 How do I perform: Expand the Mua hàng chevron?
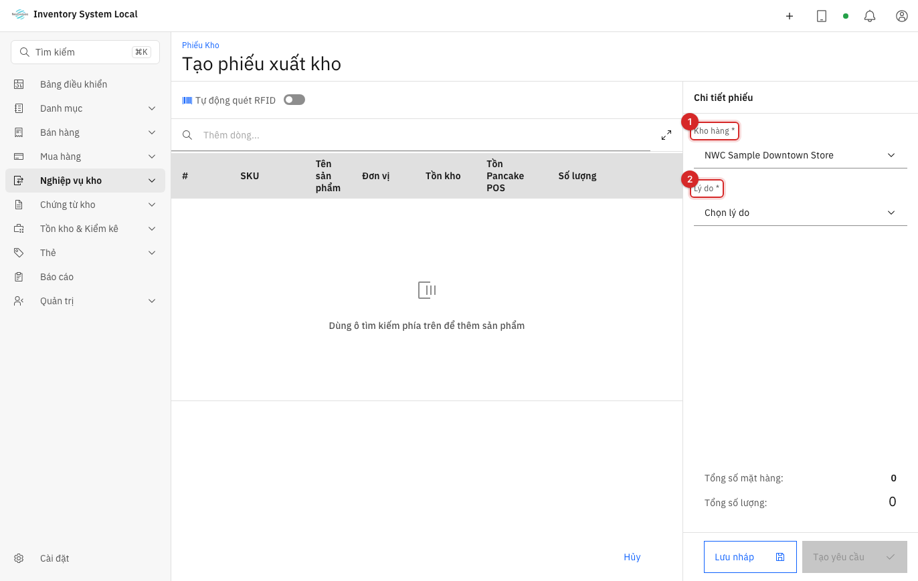(x=152, y=156)
